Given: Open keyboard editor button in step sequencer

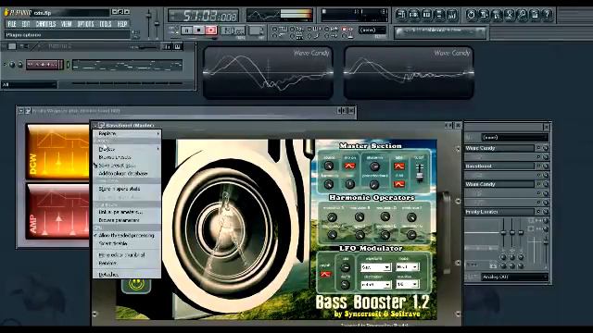Looking at the screenshot, I should pos(178,47).
